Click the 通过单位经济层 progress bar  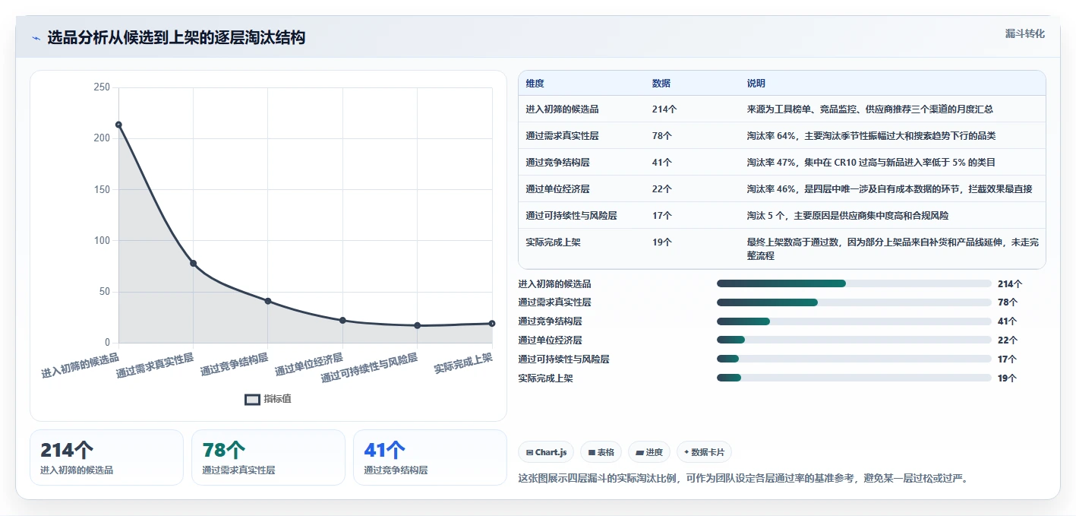tap(854, 340)
